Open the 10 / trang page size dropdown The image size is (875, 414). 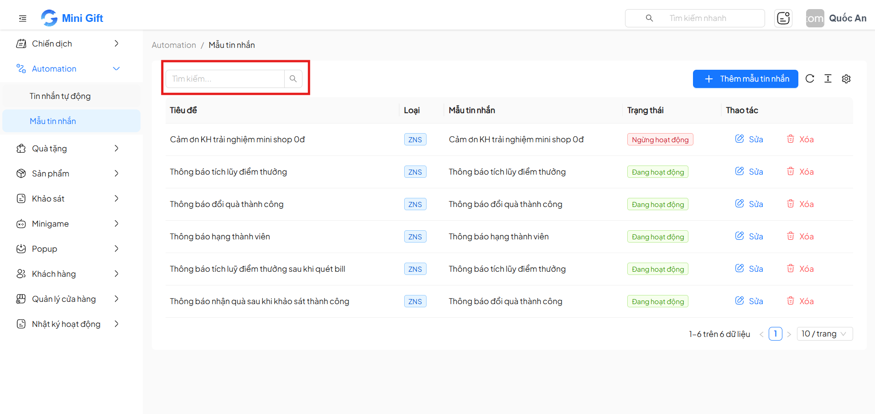[x=825, y=334]
